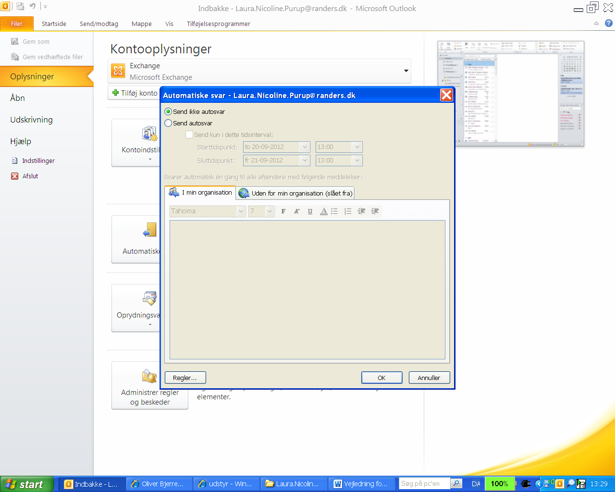Expand the Exchange account dropdown
615x492 pixels.
406,71
